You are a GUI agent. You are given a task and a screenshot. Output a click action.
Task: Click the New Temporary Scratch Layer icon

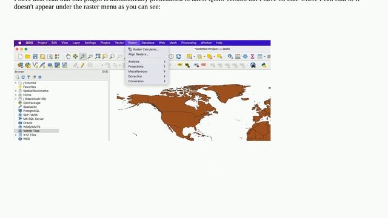(x=50, y=65)
